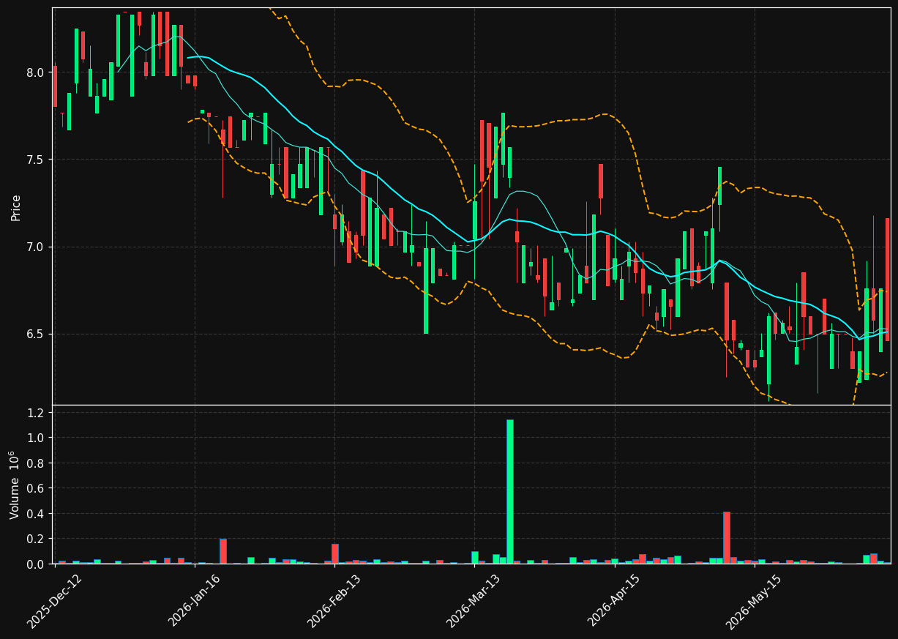Click the 2026-May-15 date label

point(754,601)
